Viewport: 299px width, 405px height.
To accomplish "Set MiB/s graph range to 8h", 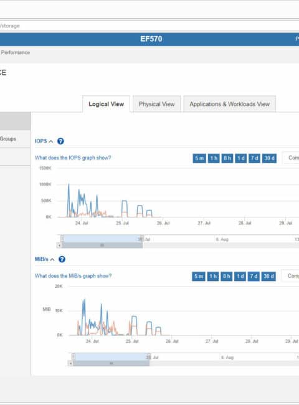I will tap(227, 277).
